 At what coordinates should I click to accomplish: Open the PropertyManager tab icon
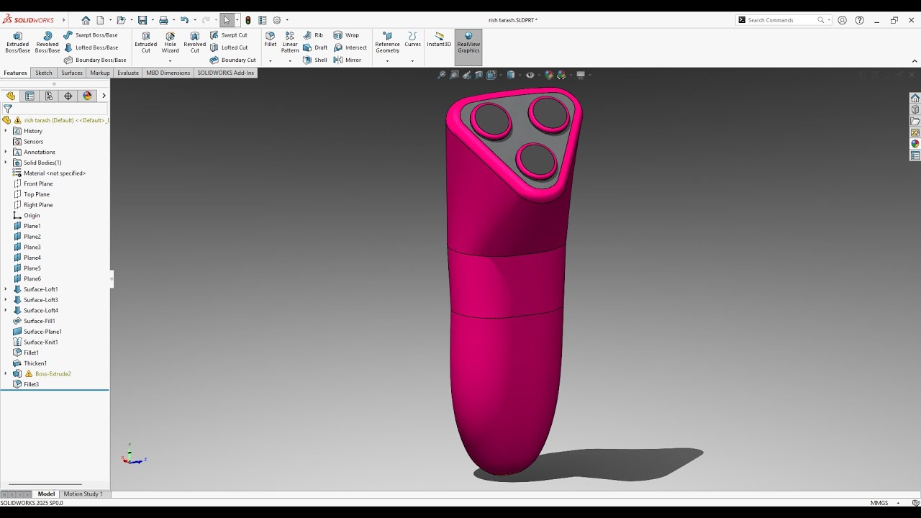click(x=30, y=96)
